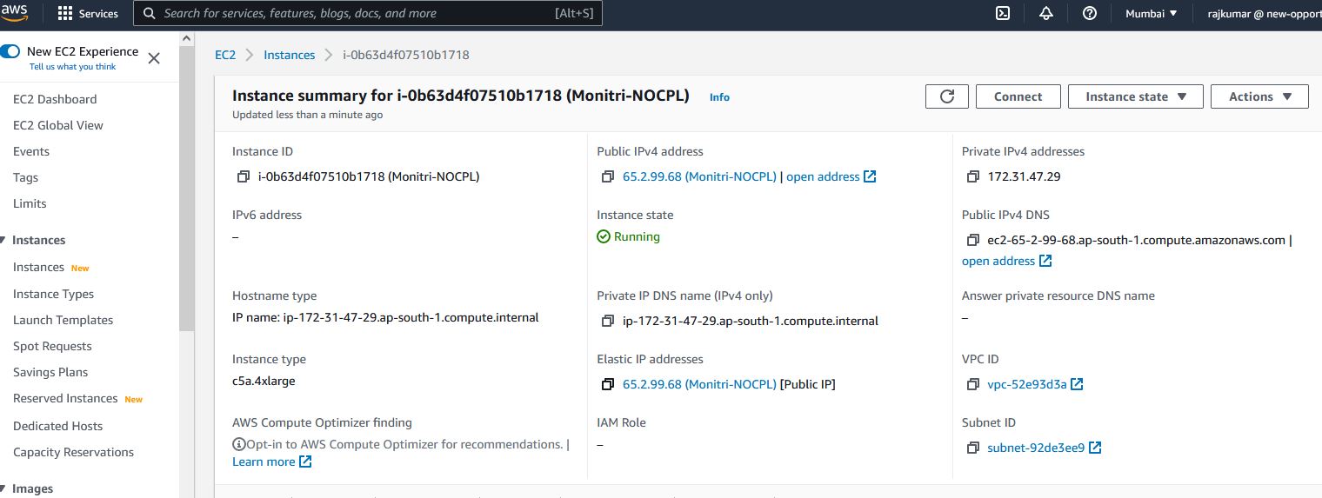Open the AWS CloudShell icon

tap(1003, 13)
